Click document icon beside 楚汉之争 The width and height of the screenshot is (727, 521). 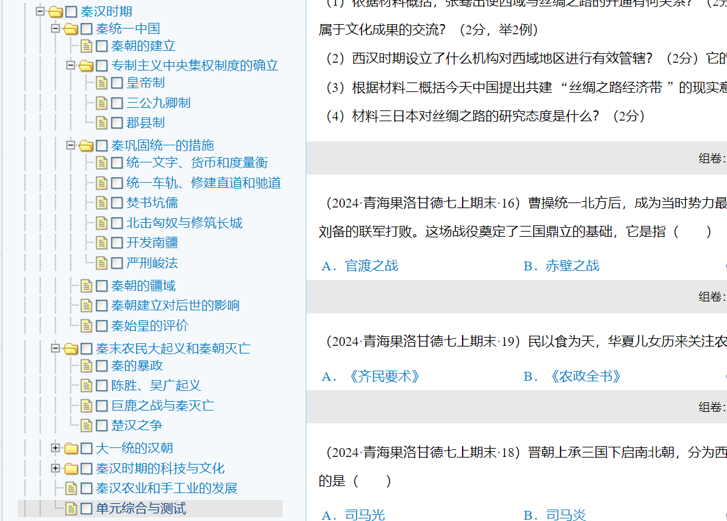tap(86, 425)
